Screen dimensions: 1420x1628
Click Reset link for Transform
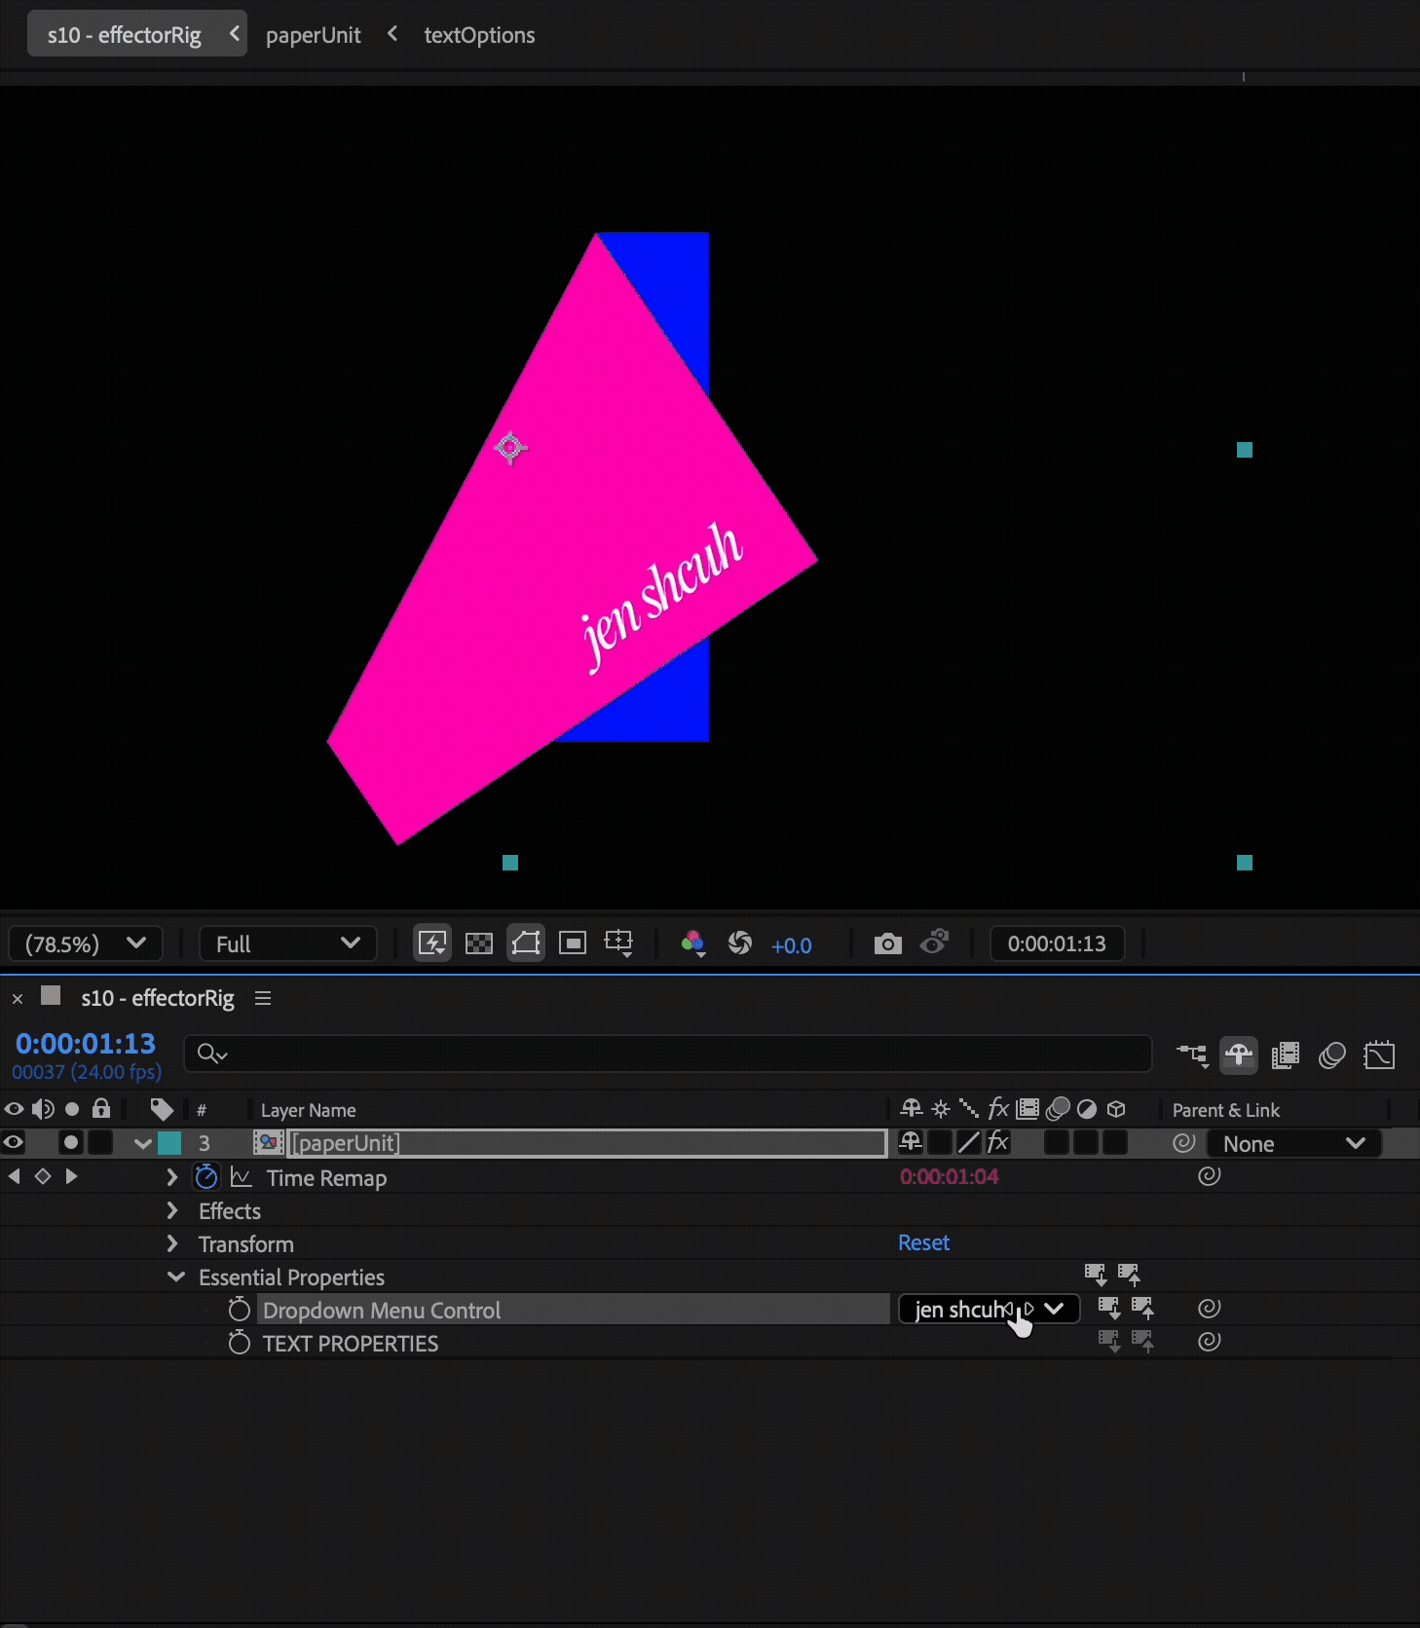[923, 1242]
